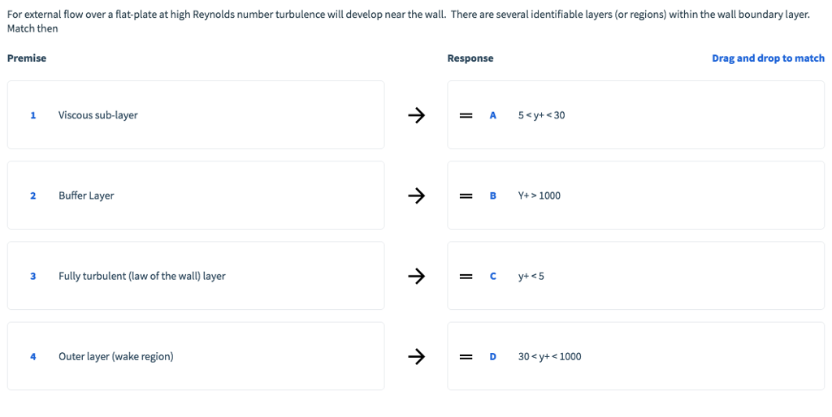Click the arrow next to Buffer Layer
832x417 pixels.
416,196
